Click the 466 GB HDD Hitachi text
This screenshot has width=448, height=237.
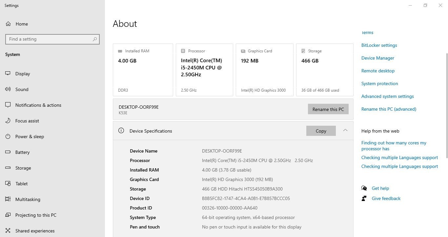[x=242, y=189]
